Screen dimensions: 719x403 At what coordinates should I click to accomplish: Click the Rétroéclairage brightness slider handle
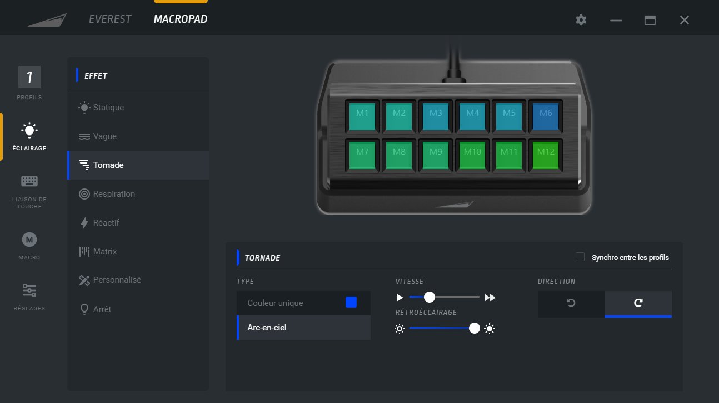(474, 328)
